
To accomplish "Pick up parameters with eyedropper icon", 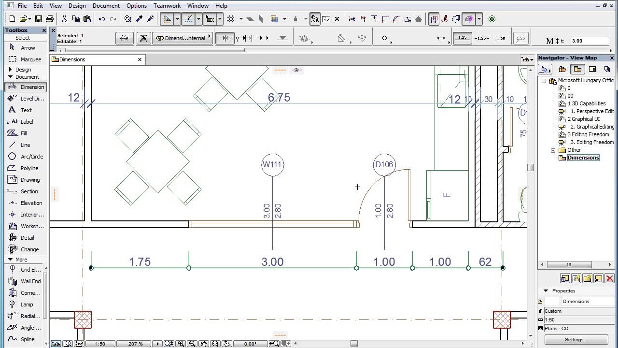I will (139, 19).
